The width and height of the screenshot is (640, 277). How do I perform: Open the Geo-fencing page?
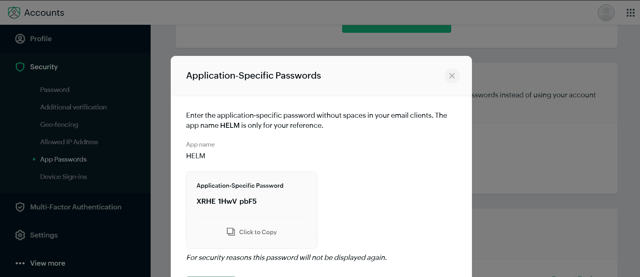pos(59,124)
